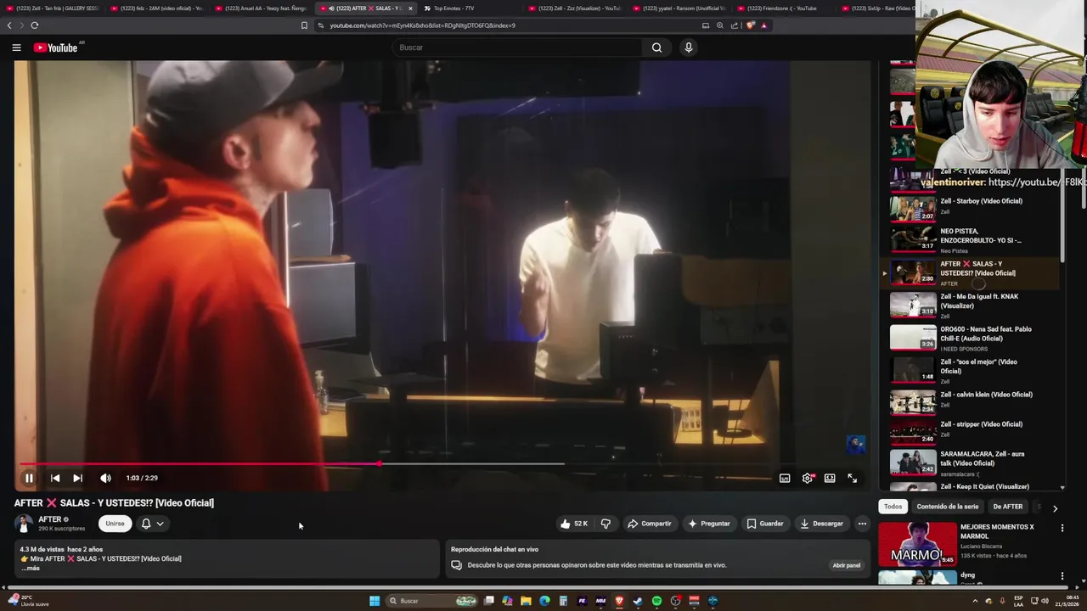Click the Unirse join button

click(115, 524)
